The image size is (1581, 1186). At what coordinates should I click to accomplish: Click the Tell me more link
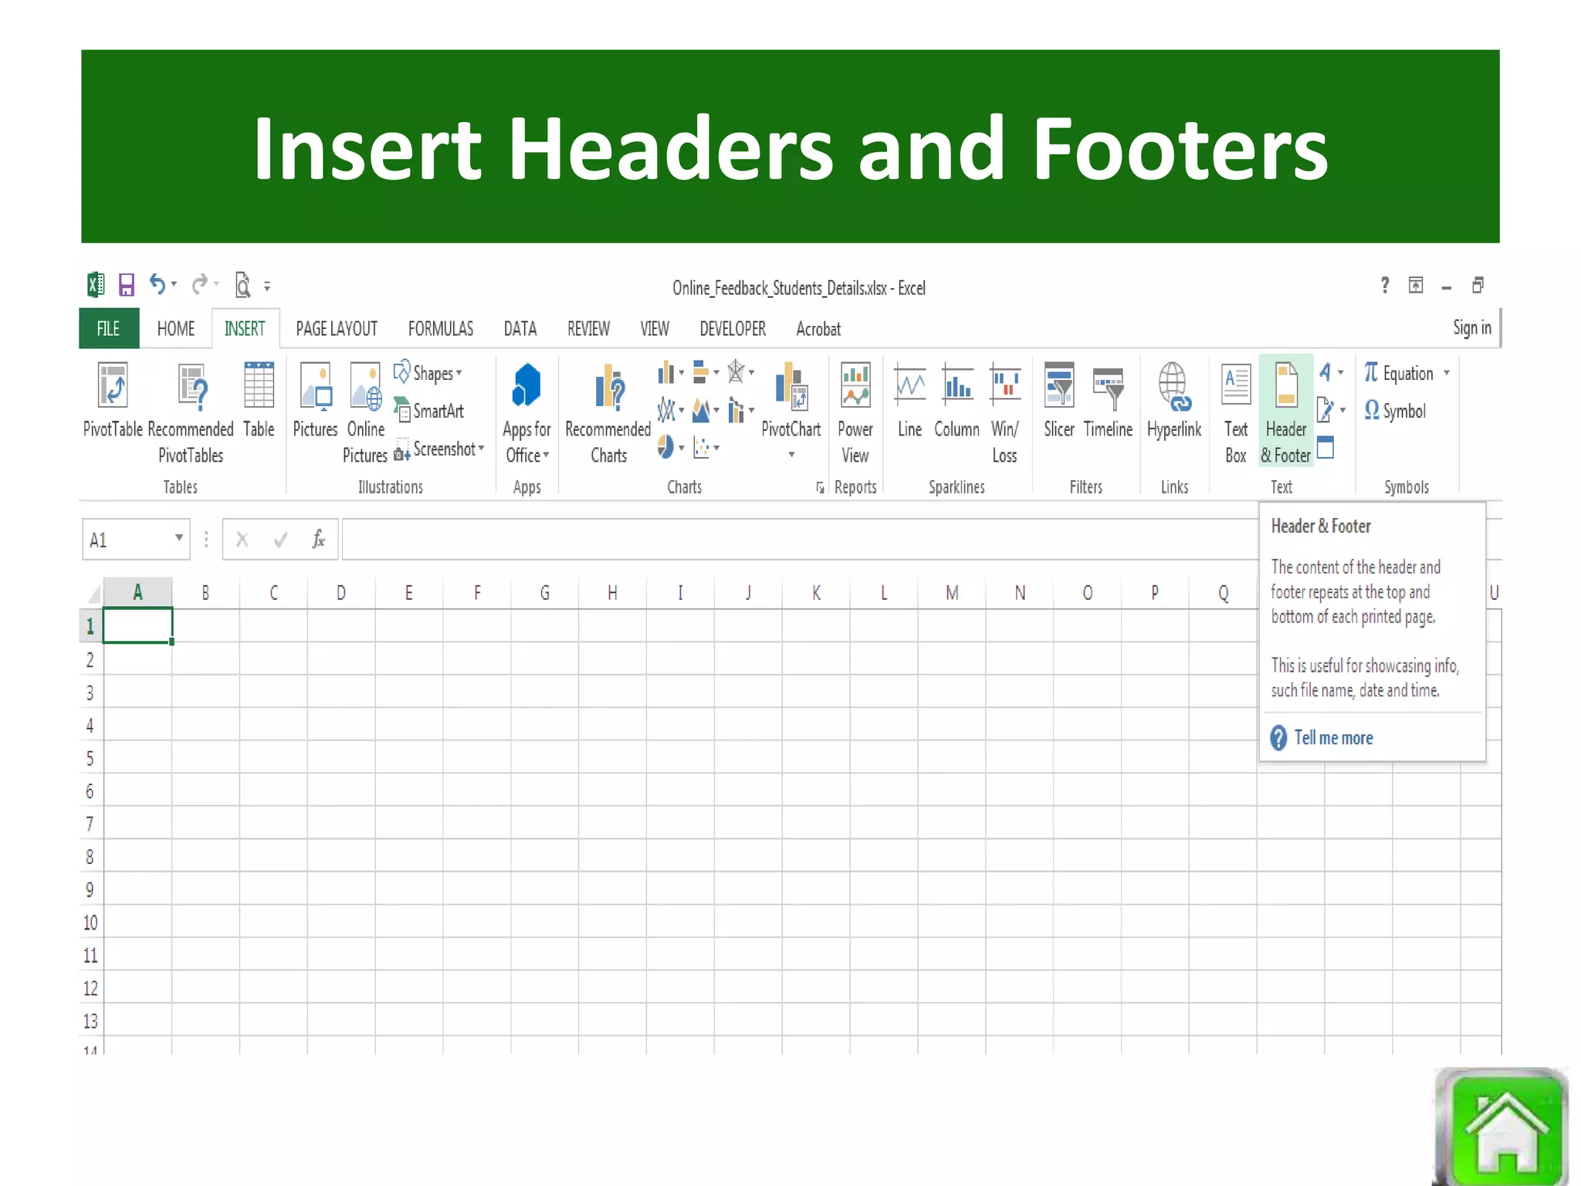pyautogui.click(x=1333, y=738)
